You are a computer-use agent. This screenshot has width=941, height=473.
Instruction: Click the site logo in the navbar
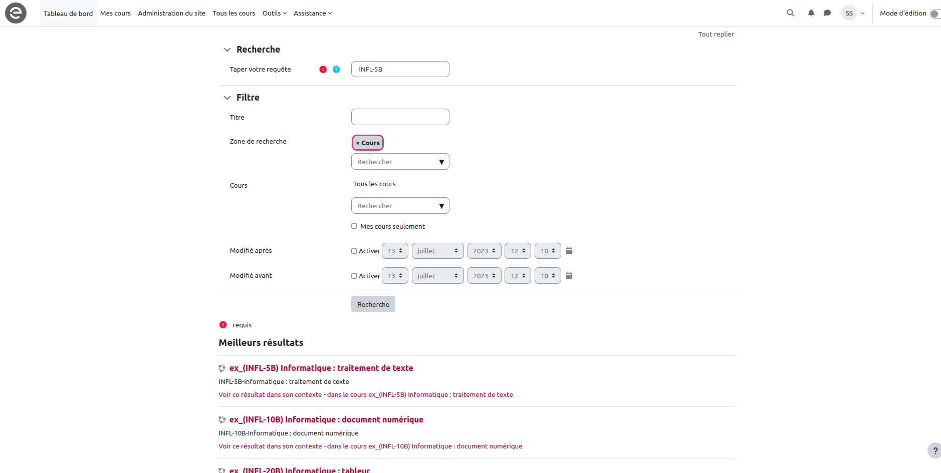[x=16, y=13]
